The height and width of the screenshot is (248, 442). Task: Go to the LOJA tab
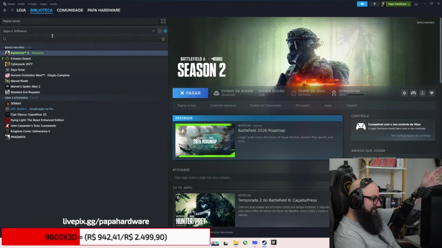click(x=21, y=10)
